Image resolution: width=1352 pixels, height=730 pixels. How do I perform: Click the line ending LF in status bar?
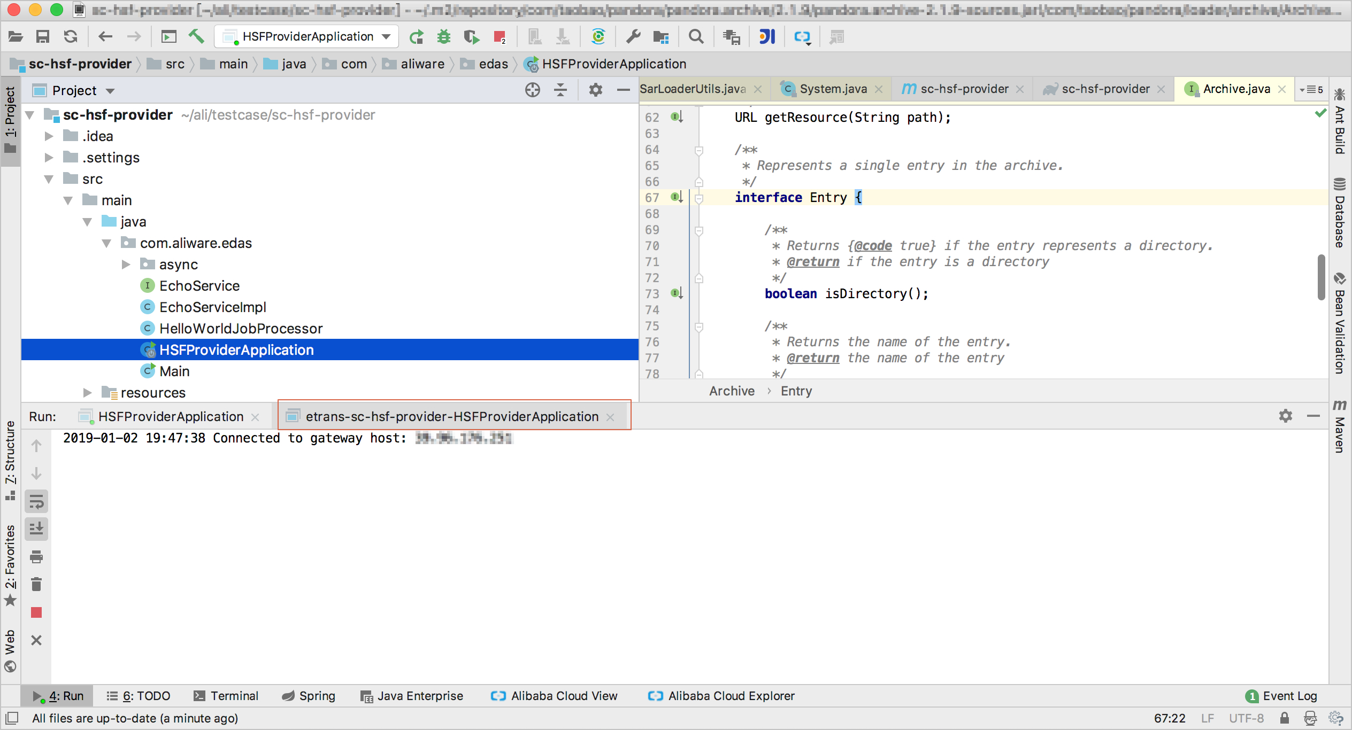point(1207,718)
